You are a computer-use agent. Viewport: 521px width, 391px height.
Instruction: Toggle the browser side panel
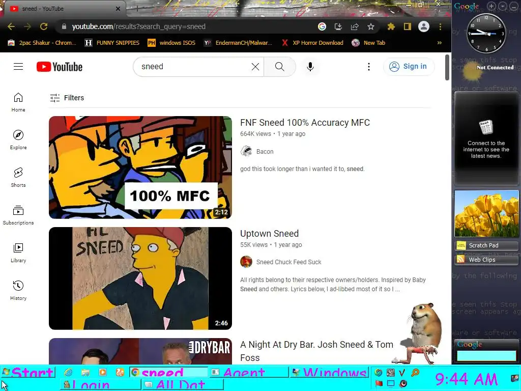pyautogui.click(x=408, y=26)
